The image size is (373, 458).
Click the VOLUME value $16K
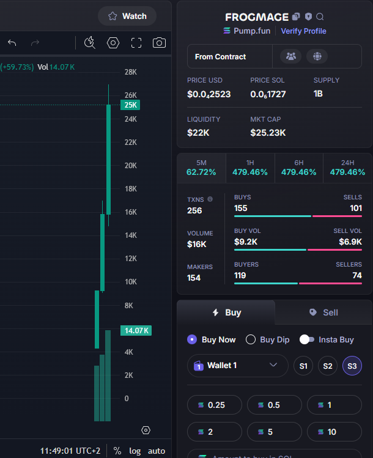click(x=196, y=244)
